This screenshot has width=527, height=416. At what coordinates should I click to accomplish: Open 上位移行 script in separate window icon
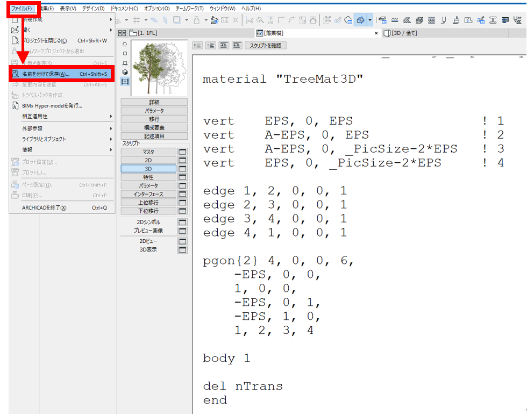point(182,203)
